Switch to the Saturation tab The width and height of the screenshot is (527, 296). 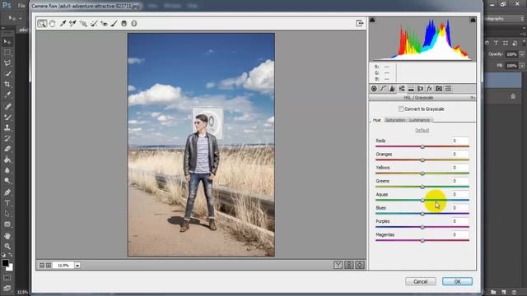(395, 120)
